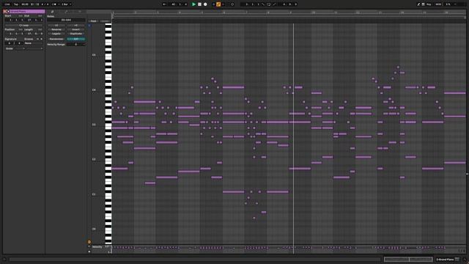Click the Start Set button above start position
The height and width of the screenshot is (264, 469).
click(21, 16)
